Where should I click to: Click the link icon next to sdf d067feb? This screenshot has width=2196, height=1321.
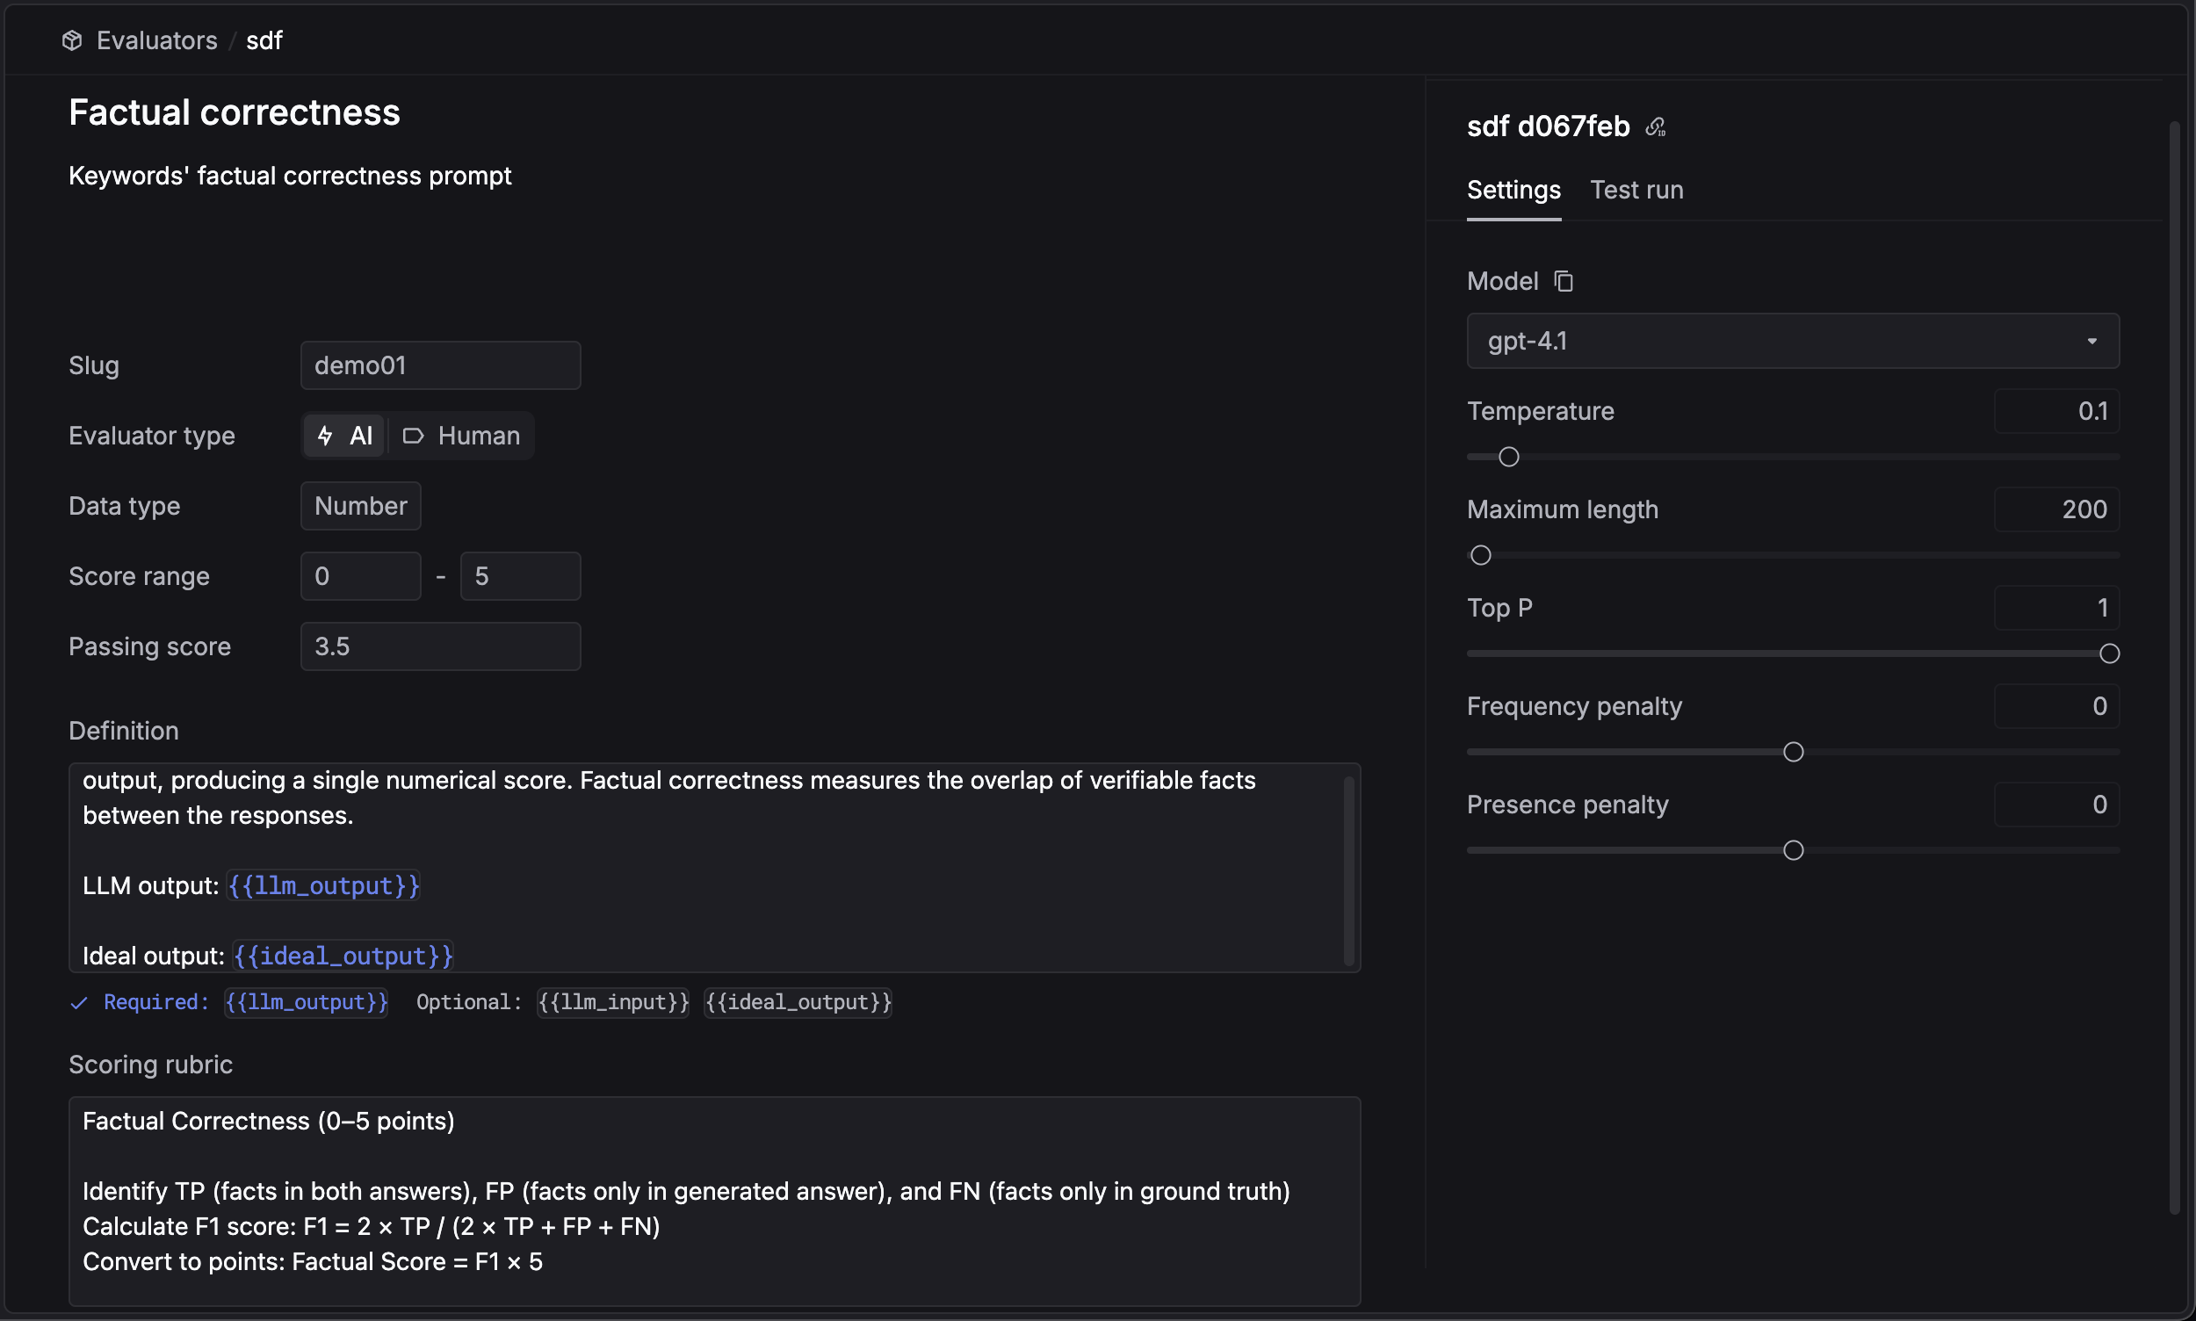[1655, 127]
